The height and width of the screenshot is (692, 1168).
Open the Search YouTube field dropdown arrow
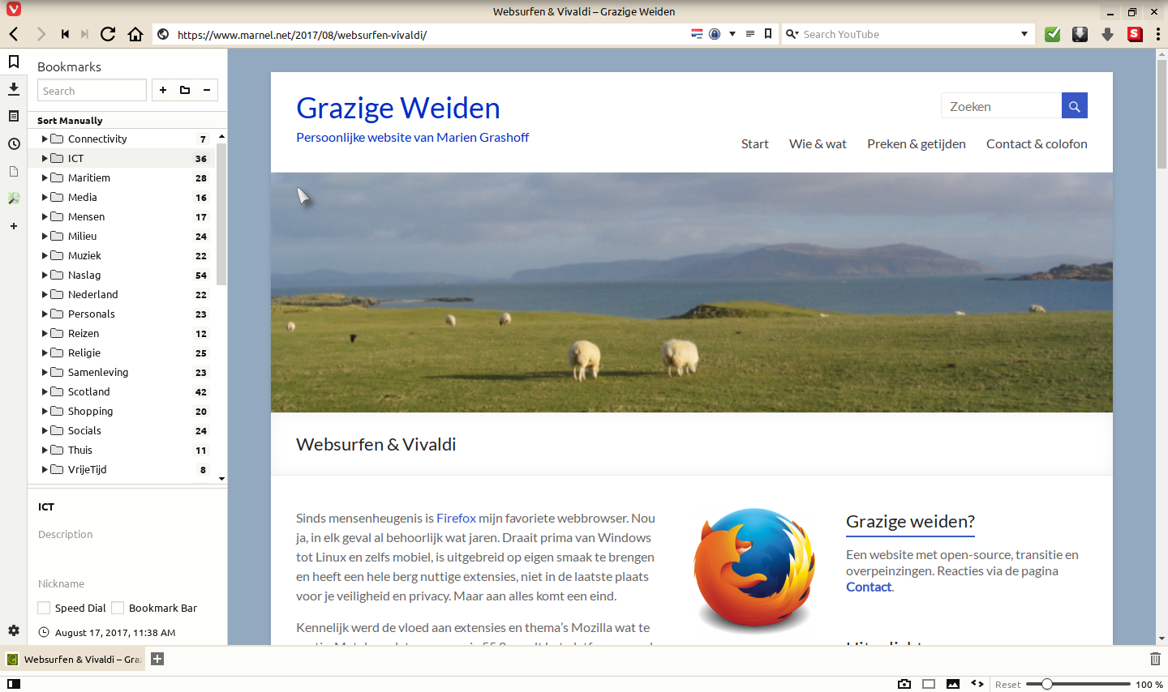click(x=1024, y=34)
